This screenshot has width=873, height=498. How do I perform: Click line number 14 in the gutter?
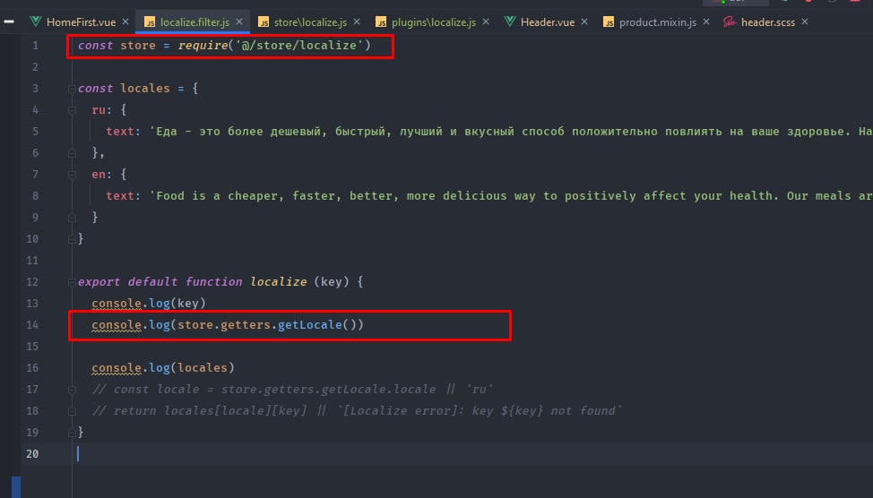(32, 325)
